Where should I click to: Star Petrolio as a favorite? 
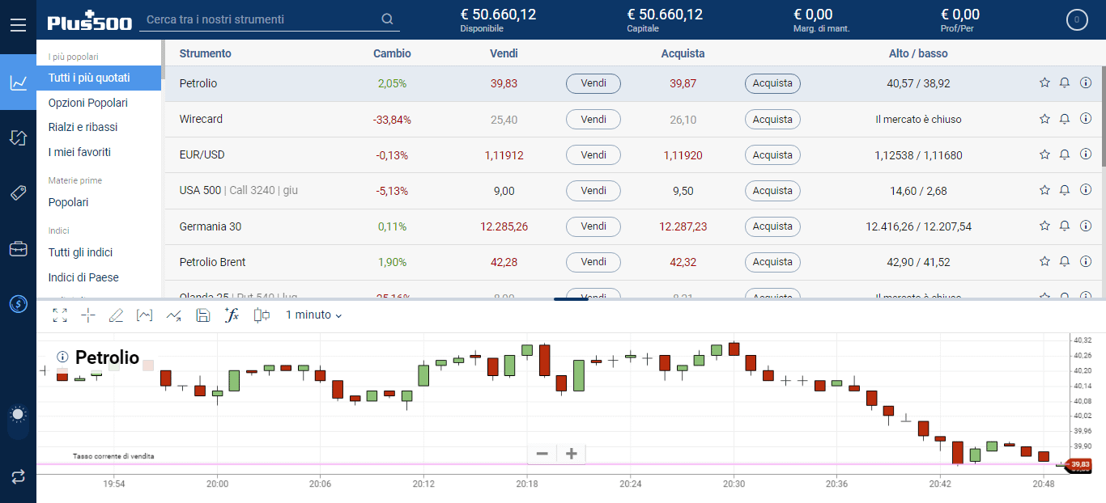pyautogui.click(x=1044, y=83)
